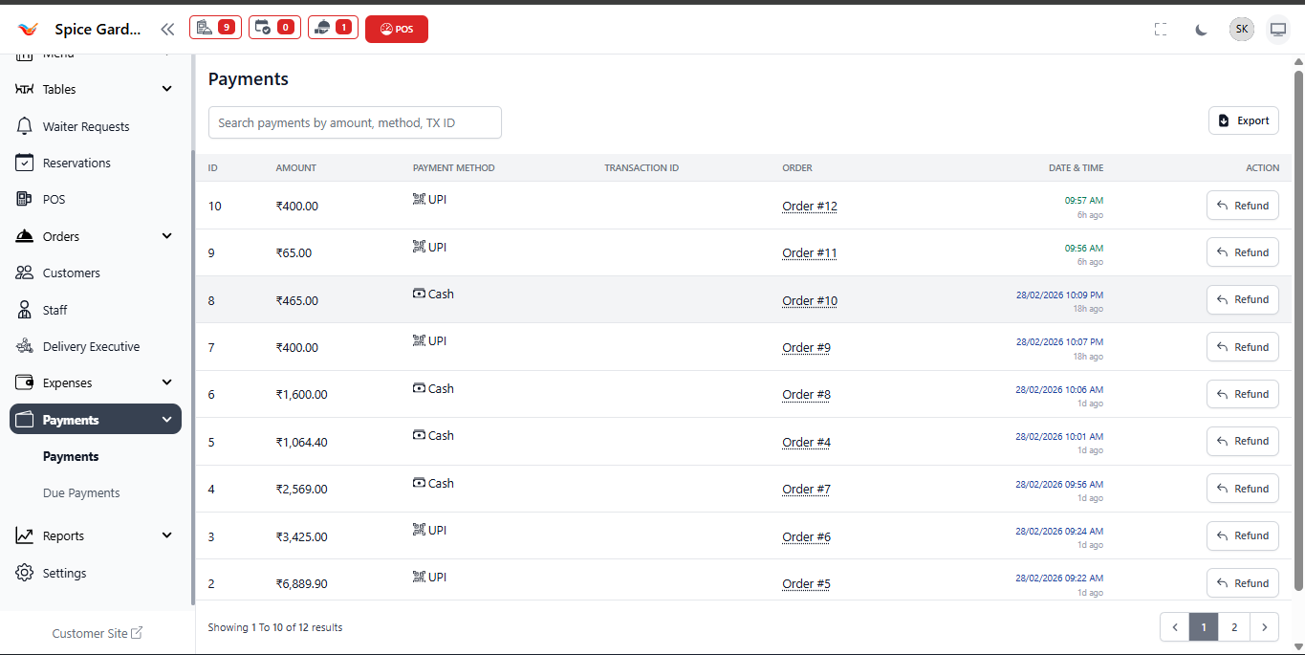This screenshot has width=1305, height=655.
Task: Click the payments search input field
Action: pyautogui.click(x=354, y=122)
